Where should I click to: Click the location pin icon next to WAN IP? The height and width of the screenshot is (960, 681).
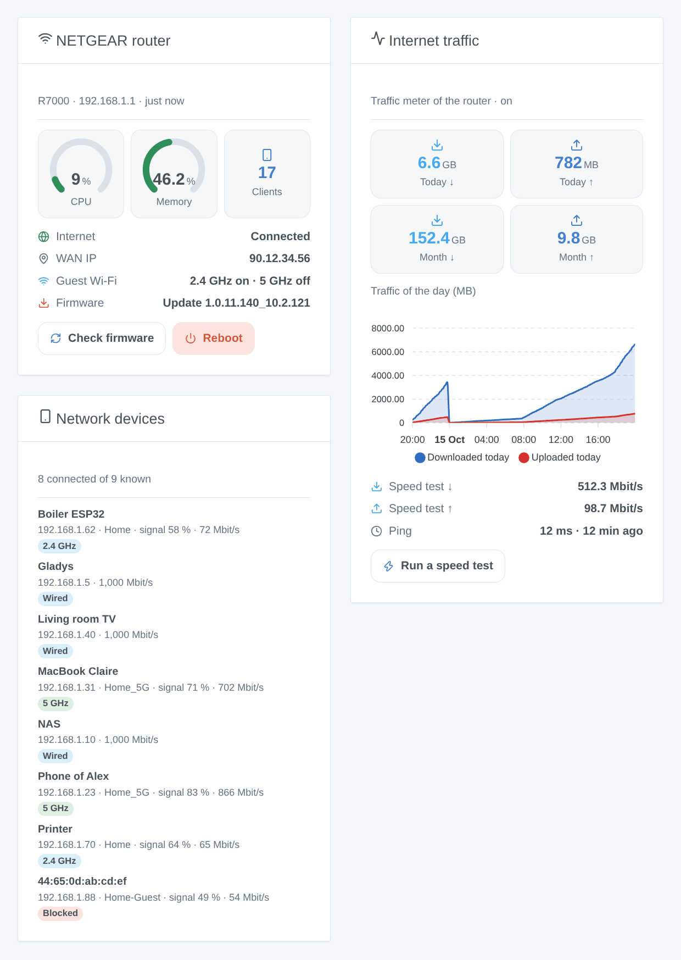44,259
